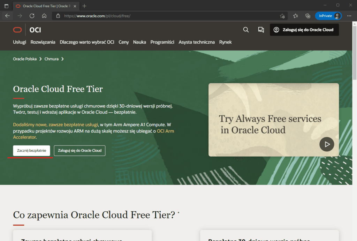This screenshot has height=241, width=357.
Task: Click the Oracle Cloud Free Tier heading
Action: [58, 89]
